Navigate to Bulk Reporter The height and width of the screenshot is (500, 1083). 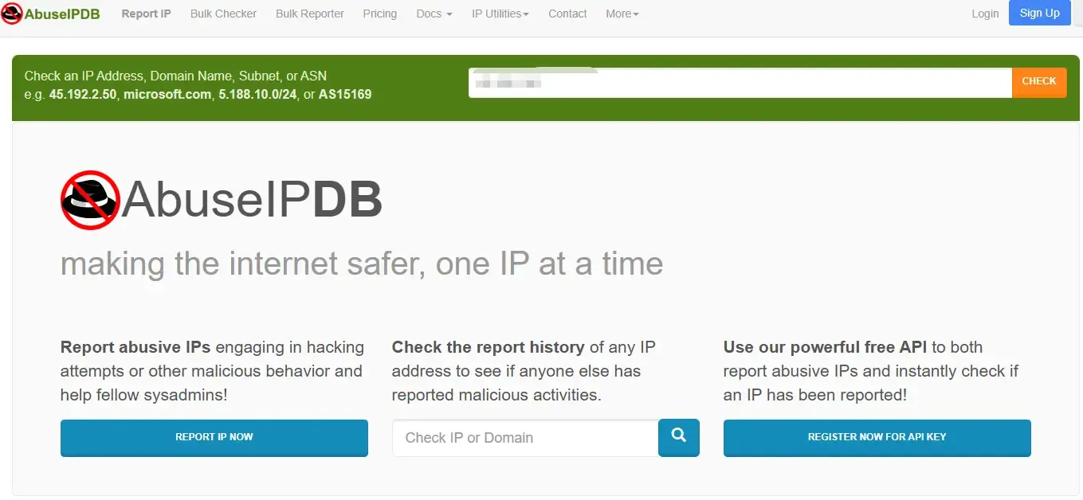(309, 14)
